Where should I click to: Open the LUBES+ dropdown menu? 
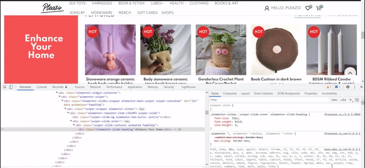coord(158,3)
